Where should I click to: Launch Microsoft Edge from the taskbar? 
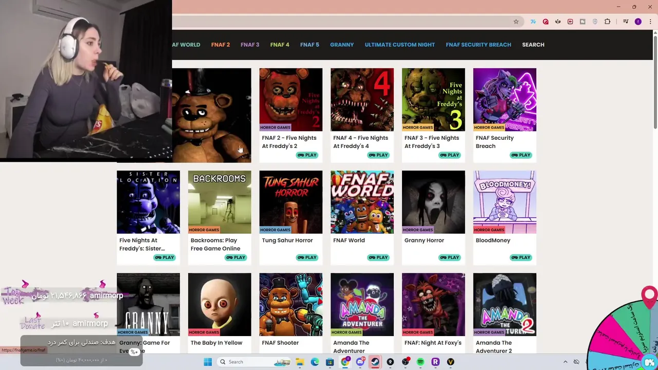pyautogui.click(x=315, y=362)
